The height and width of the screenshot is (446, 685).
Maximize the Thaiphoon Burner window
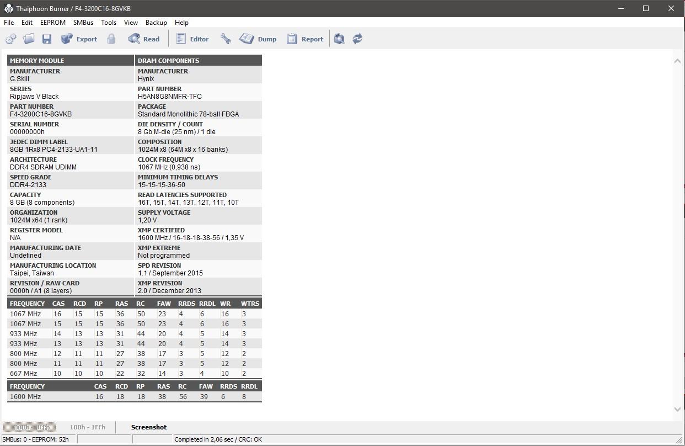pos(646,8)
